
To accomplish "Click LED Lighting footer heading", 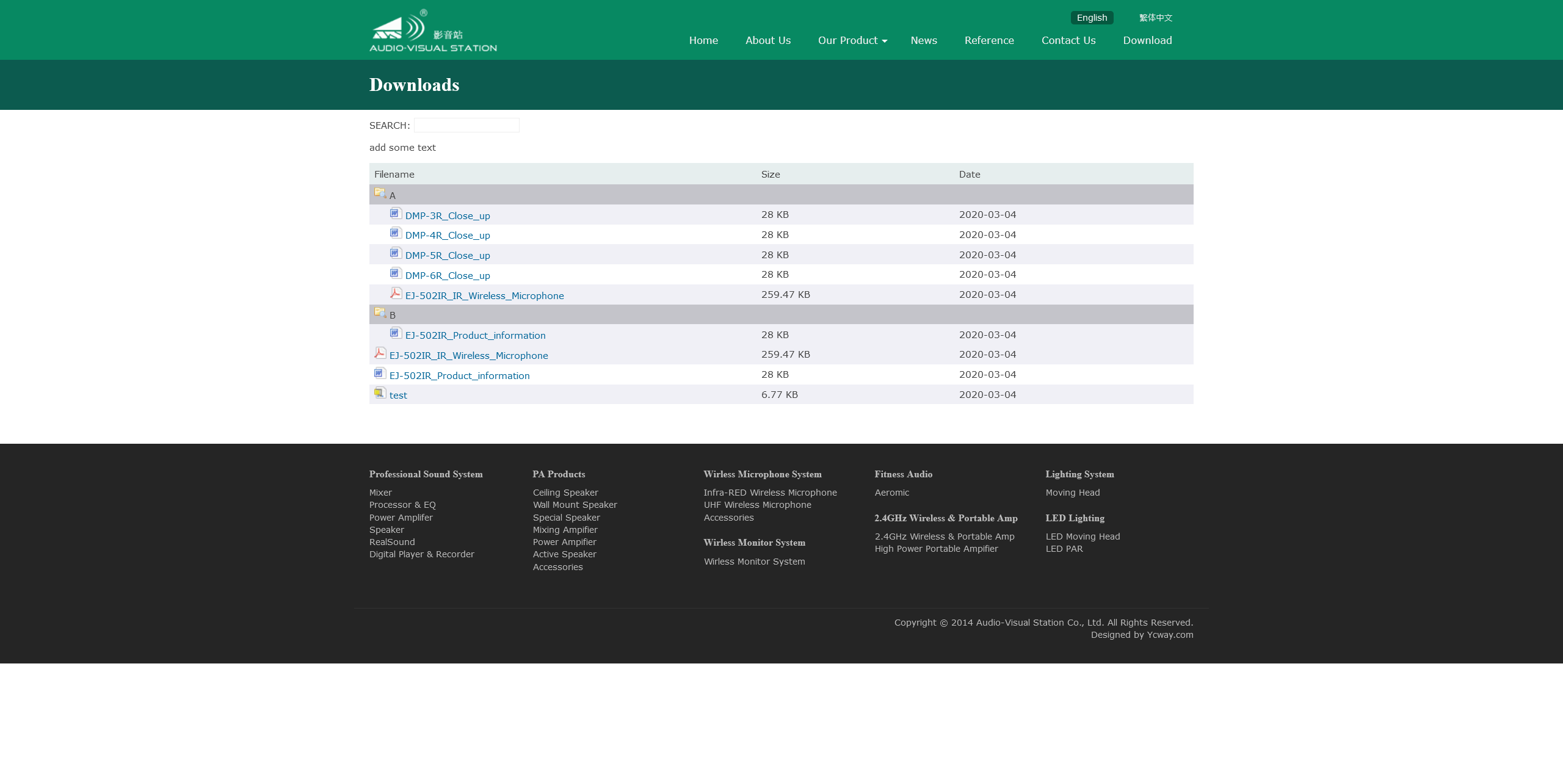I will click(x=1075, y=518).
